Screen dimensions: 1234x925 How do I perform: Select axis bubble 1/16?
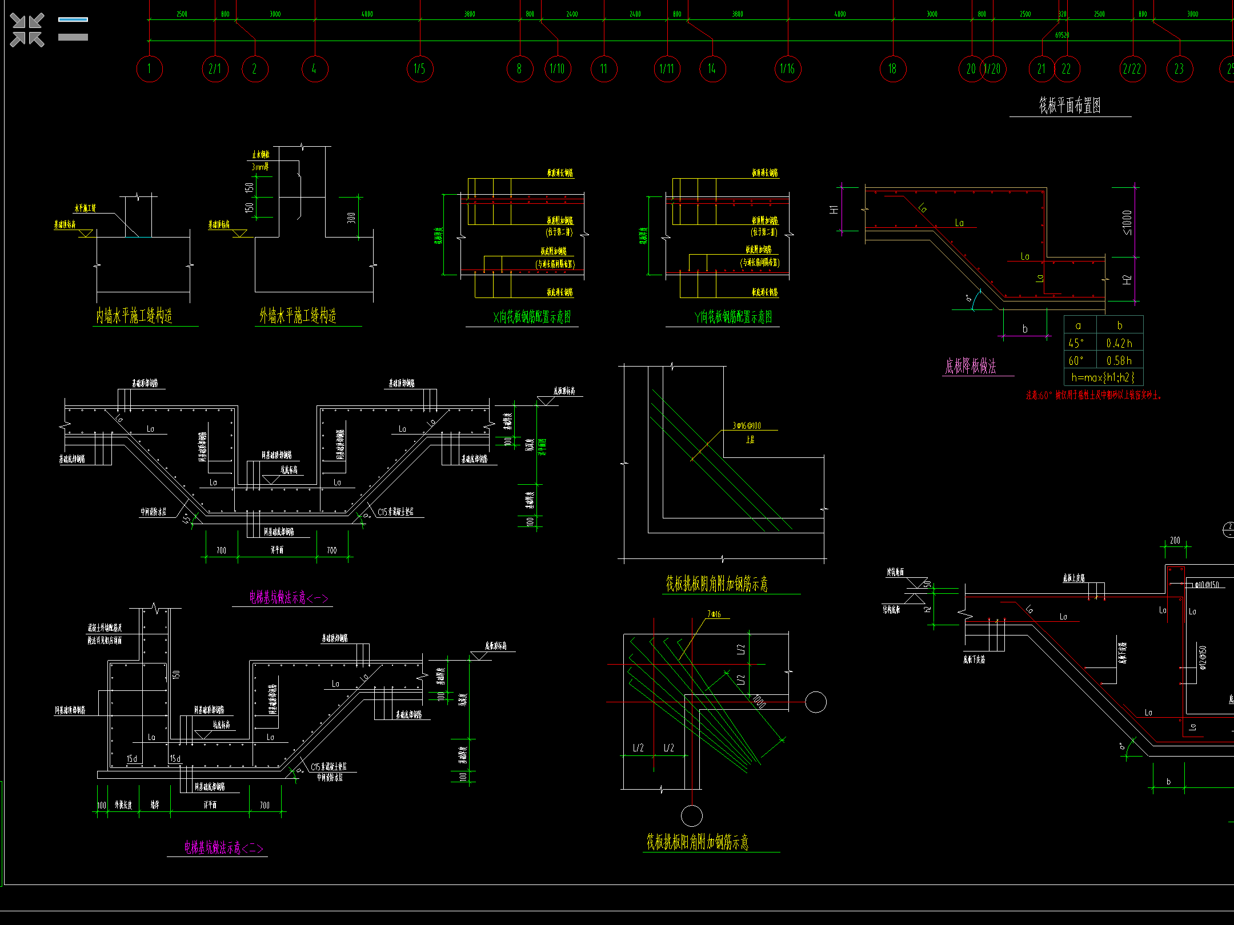tap(788, 69)
